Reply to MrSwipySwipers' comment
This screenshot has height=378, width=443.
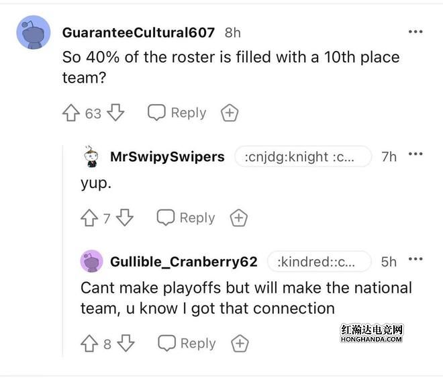186,218
